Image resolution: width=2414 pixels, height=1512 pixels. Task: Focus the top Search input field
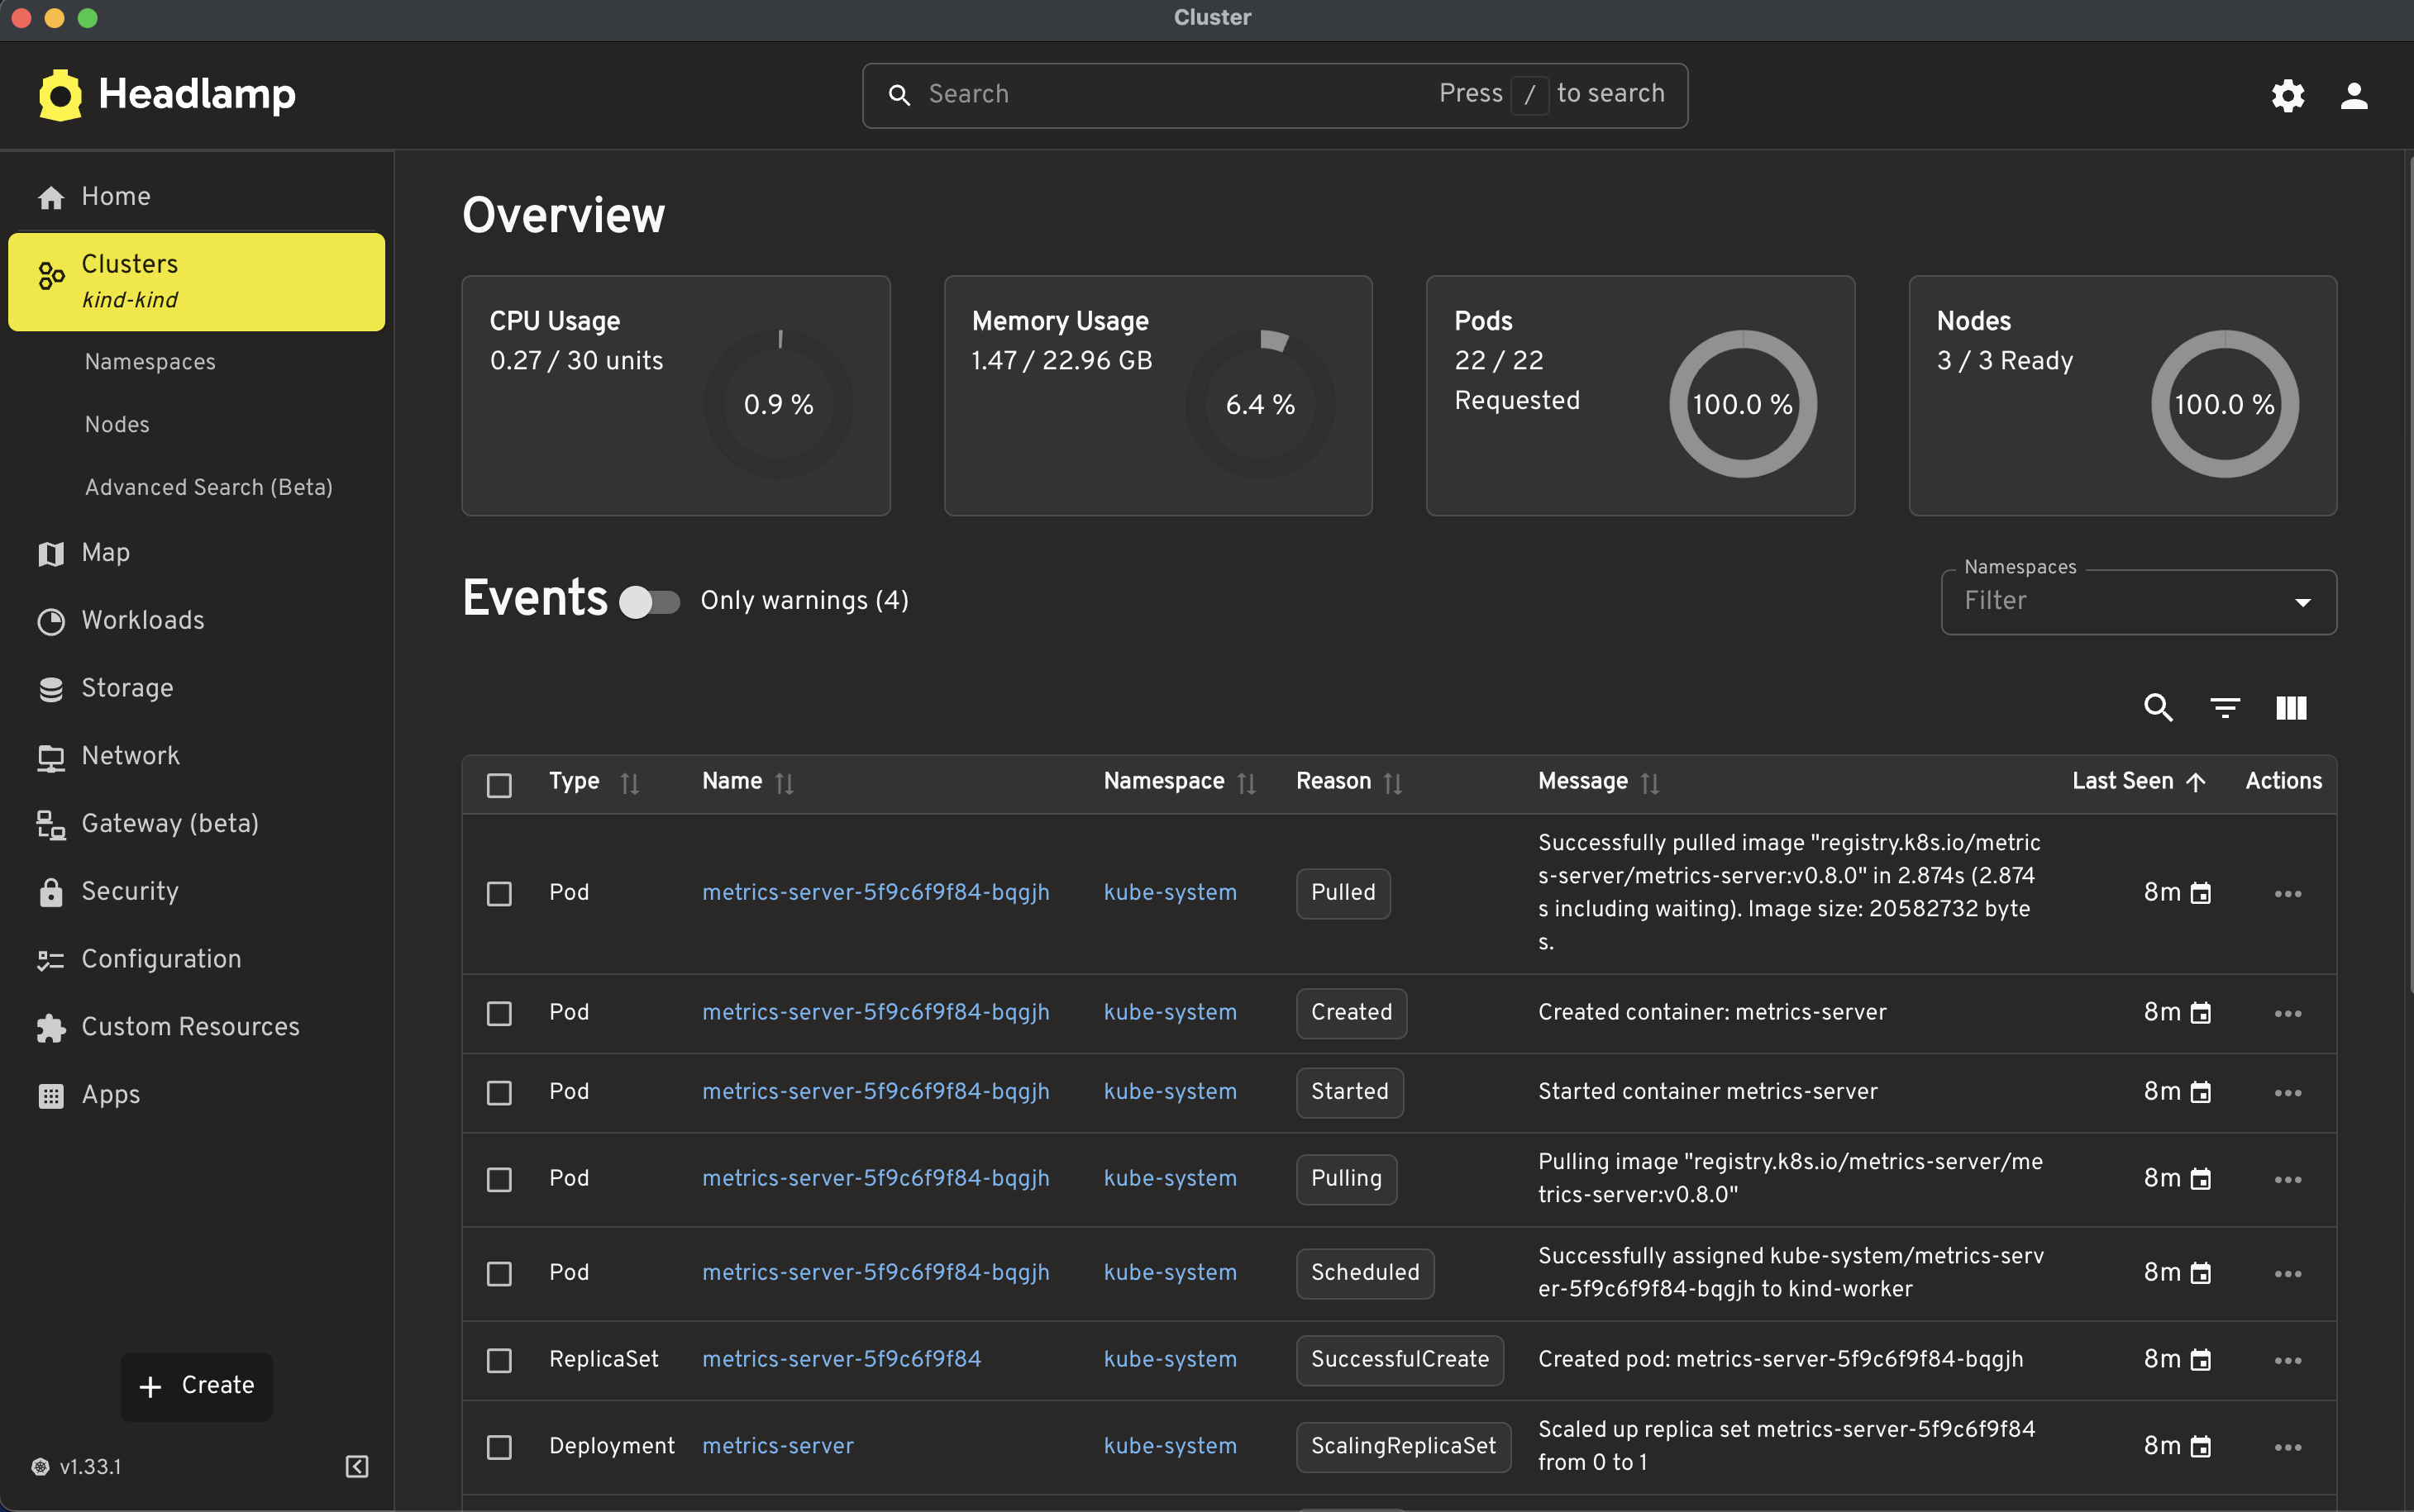coord(1275,96)
